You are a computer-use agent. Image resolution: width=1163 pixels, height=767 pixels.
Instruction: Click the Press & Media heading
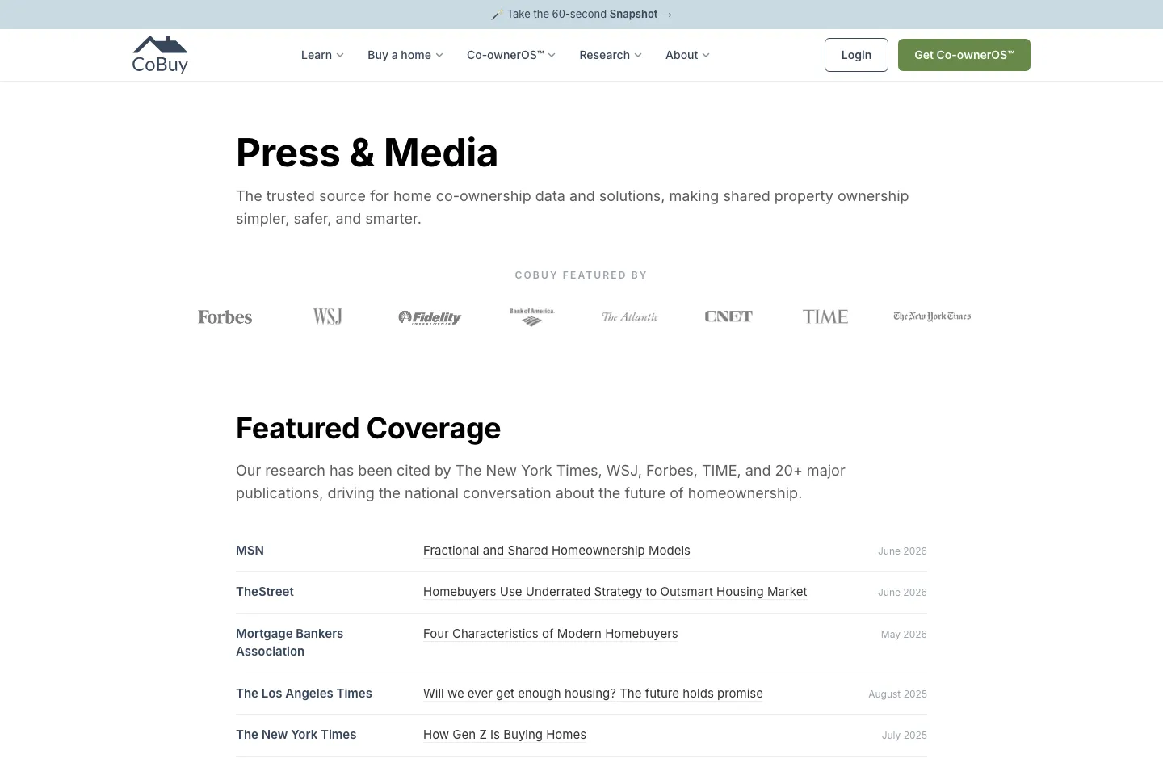pyautogui.click(x=367, y=153)
